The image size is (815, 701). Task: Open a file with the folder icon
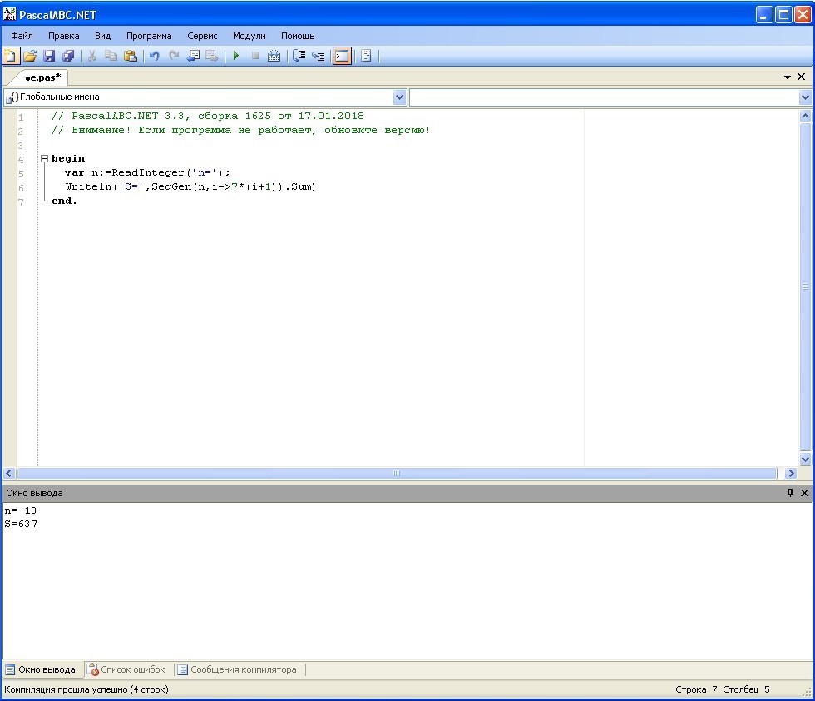coord(30,56)
